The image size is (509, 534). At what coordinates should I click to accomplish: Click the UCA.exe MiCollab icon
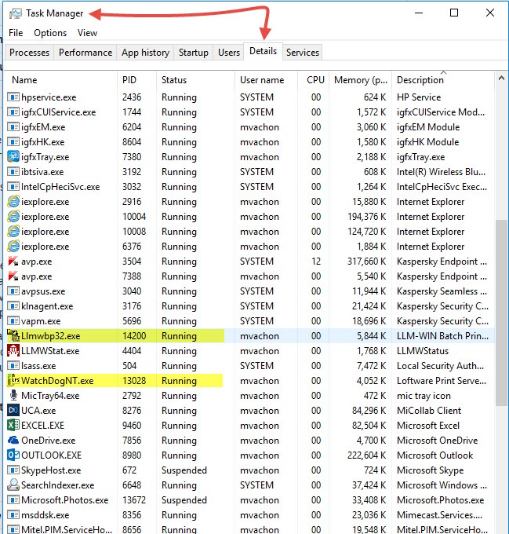click(x=13, y=411)
